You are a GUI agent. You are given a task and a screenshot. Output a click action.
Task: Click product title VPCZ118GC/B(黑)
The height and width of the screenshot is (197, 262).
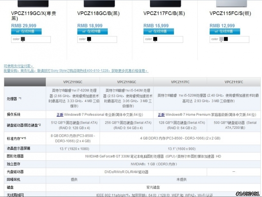click(x=98, y=13)
